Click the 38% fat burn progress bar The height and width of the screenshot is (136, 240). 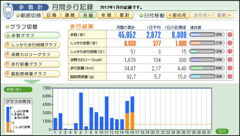coord(202,76)
